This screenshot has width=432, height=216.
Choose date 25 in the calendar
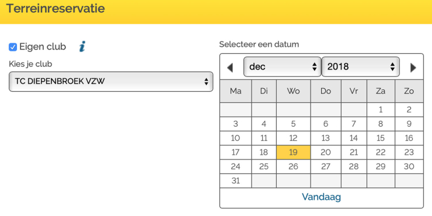pos(264,166)
